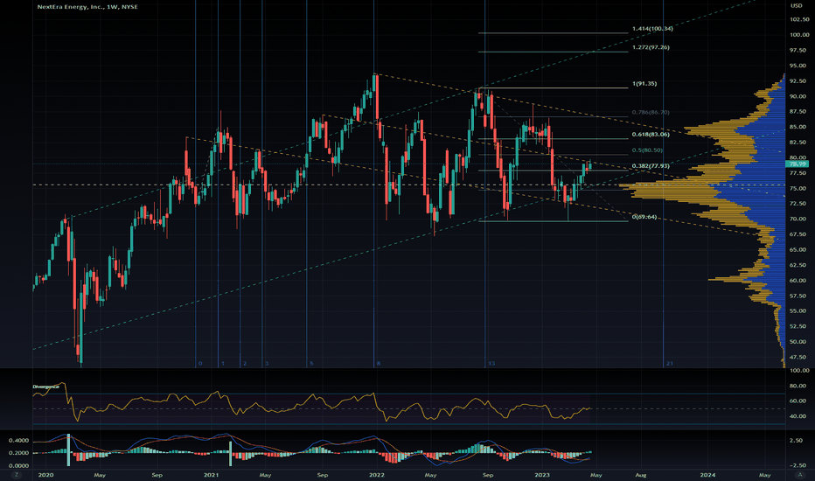Click 102.50 on the main price axis
Image resolution: width=815 pixels, height=481 pixels.
pos(799,19)
